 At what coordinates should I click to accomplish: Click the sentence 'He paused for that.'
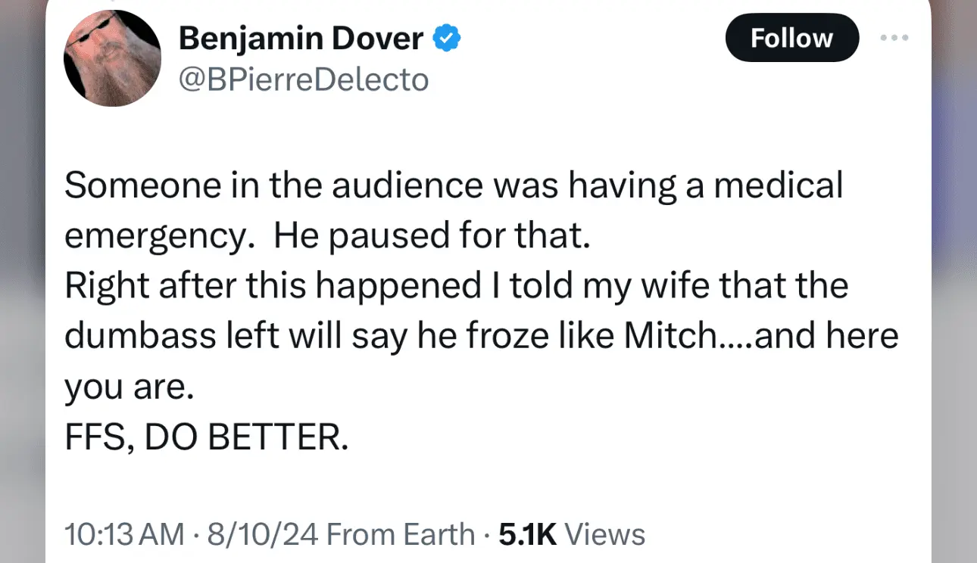coord(431,236)
